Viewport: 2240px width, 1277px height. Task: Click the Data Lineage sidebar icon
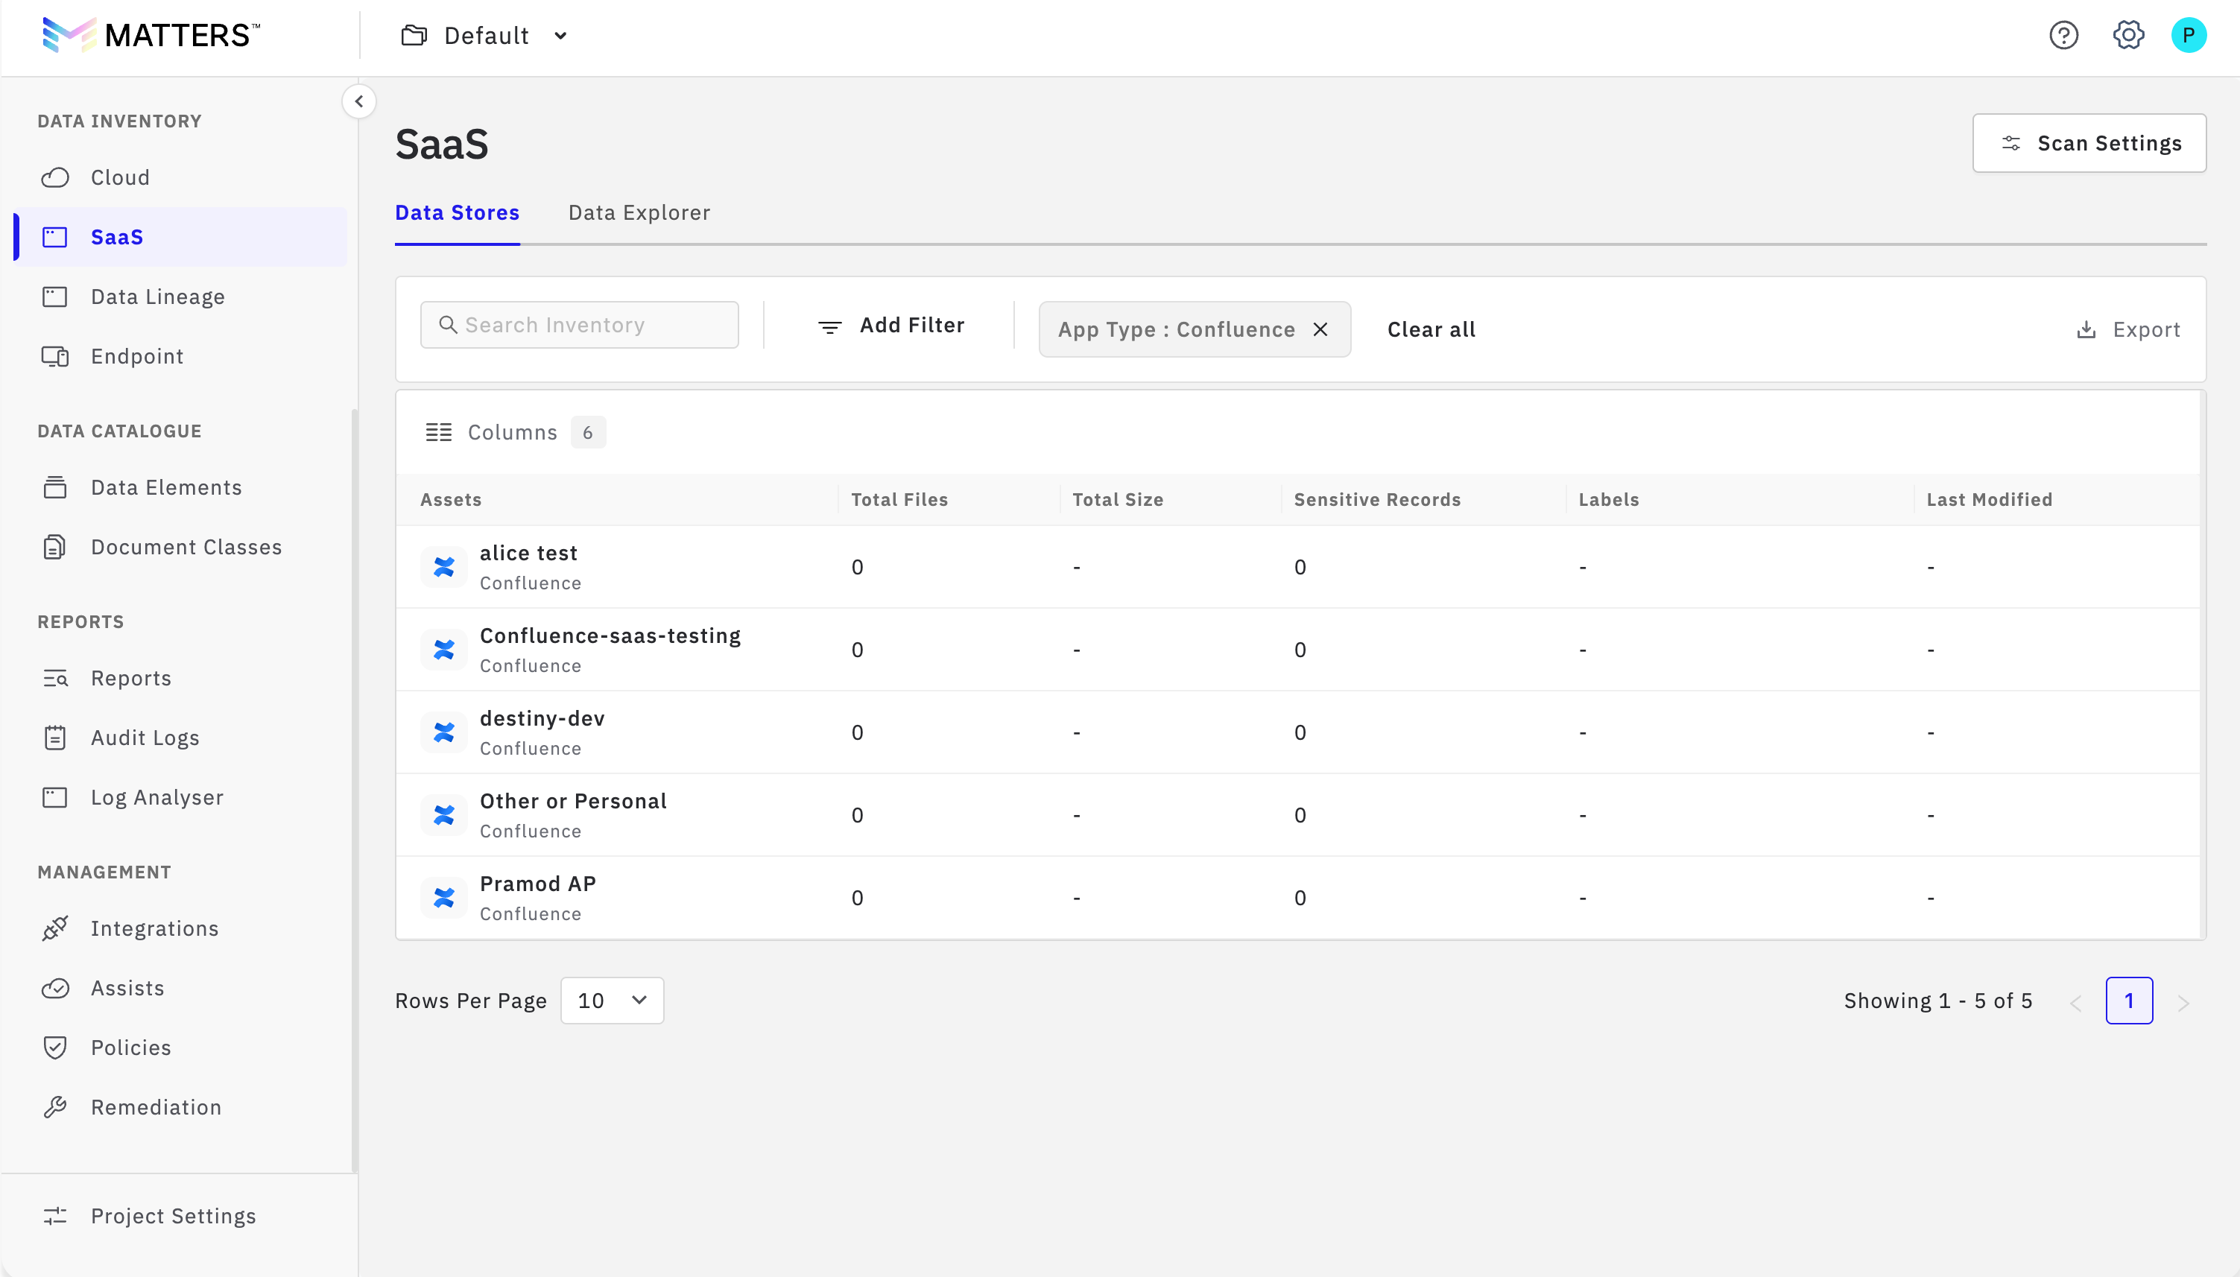coord(55,297)
